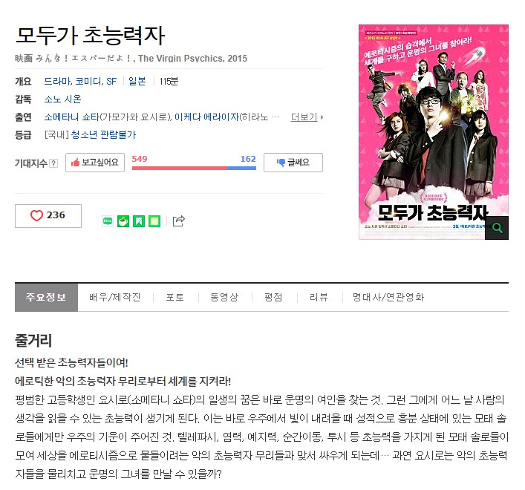Go to the 평점 tab

pos(273,297)
